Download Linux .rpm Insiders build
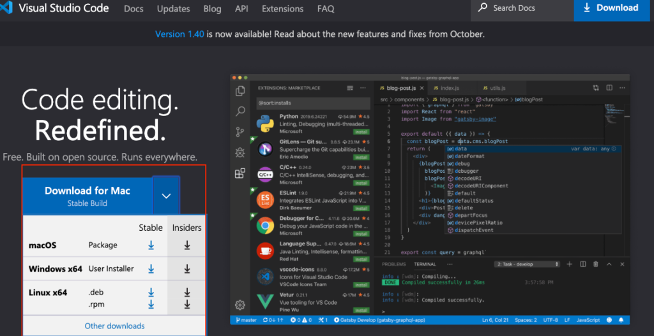 click(187, 304)
